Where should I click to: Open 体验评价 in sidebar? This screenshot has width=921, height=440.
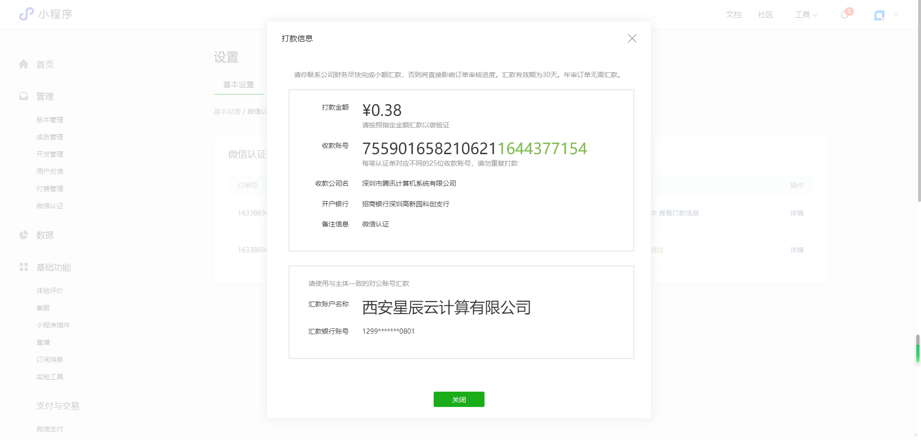(x=50, y=291)
